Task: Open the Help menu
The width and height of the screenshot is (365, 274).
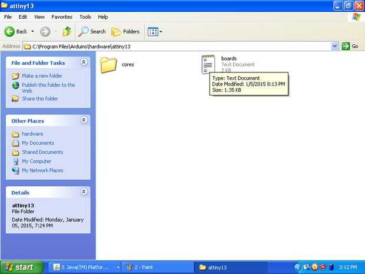Action: coord(102,17)
